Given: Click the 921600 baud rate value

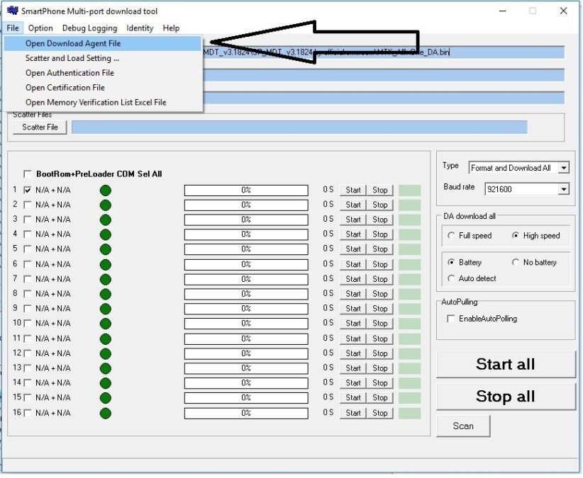Looking at the screenshot, I should (500, 190).
